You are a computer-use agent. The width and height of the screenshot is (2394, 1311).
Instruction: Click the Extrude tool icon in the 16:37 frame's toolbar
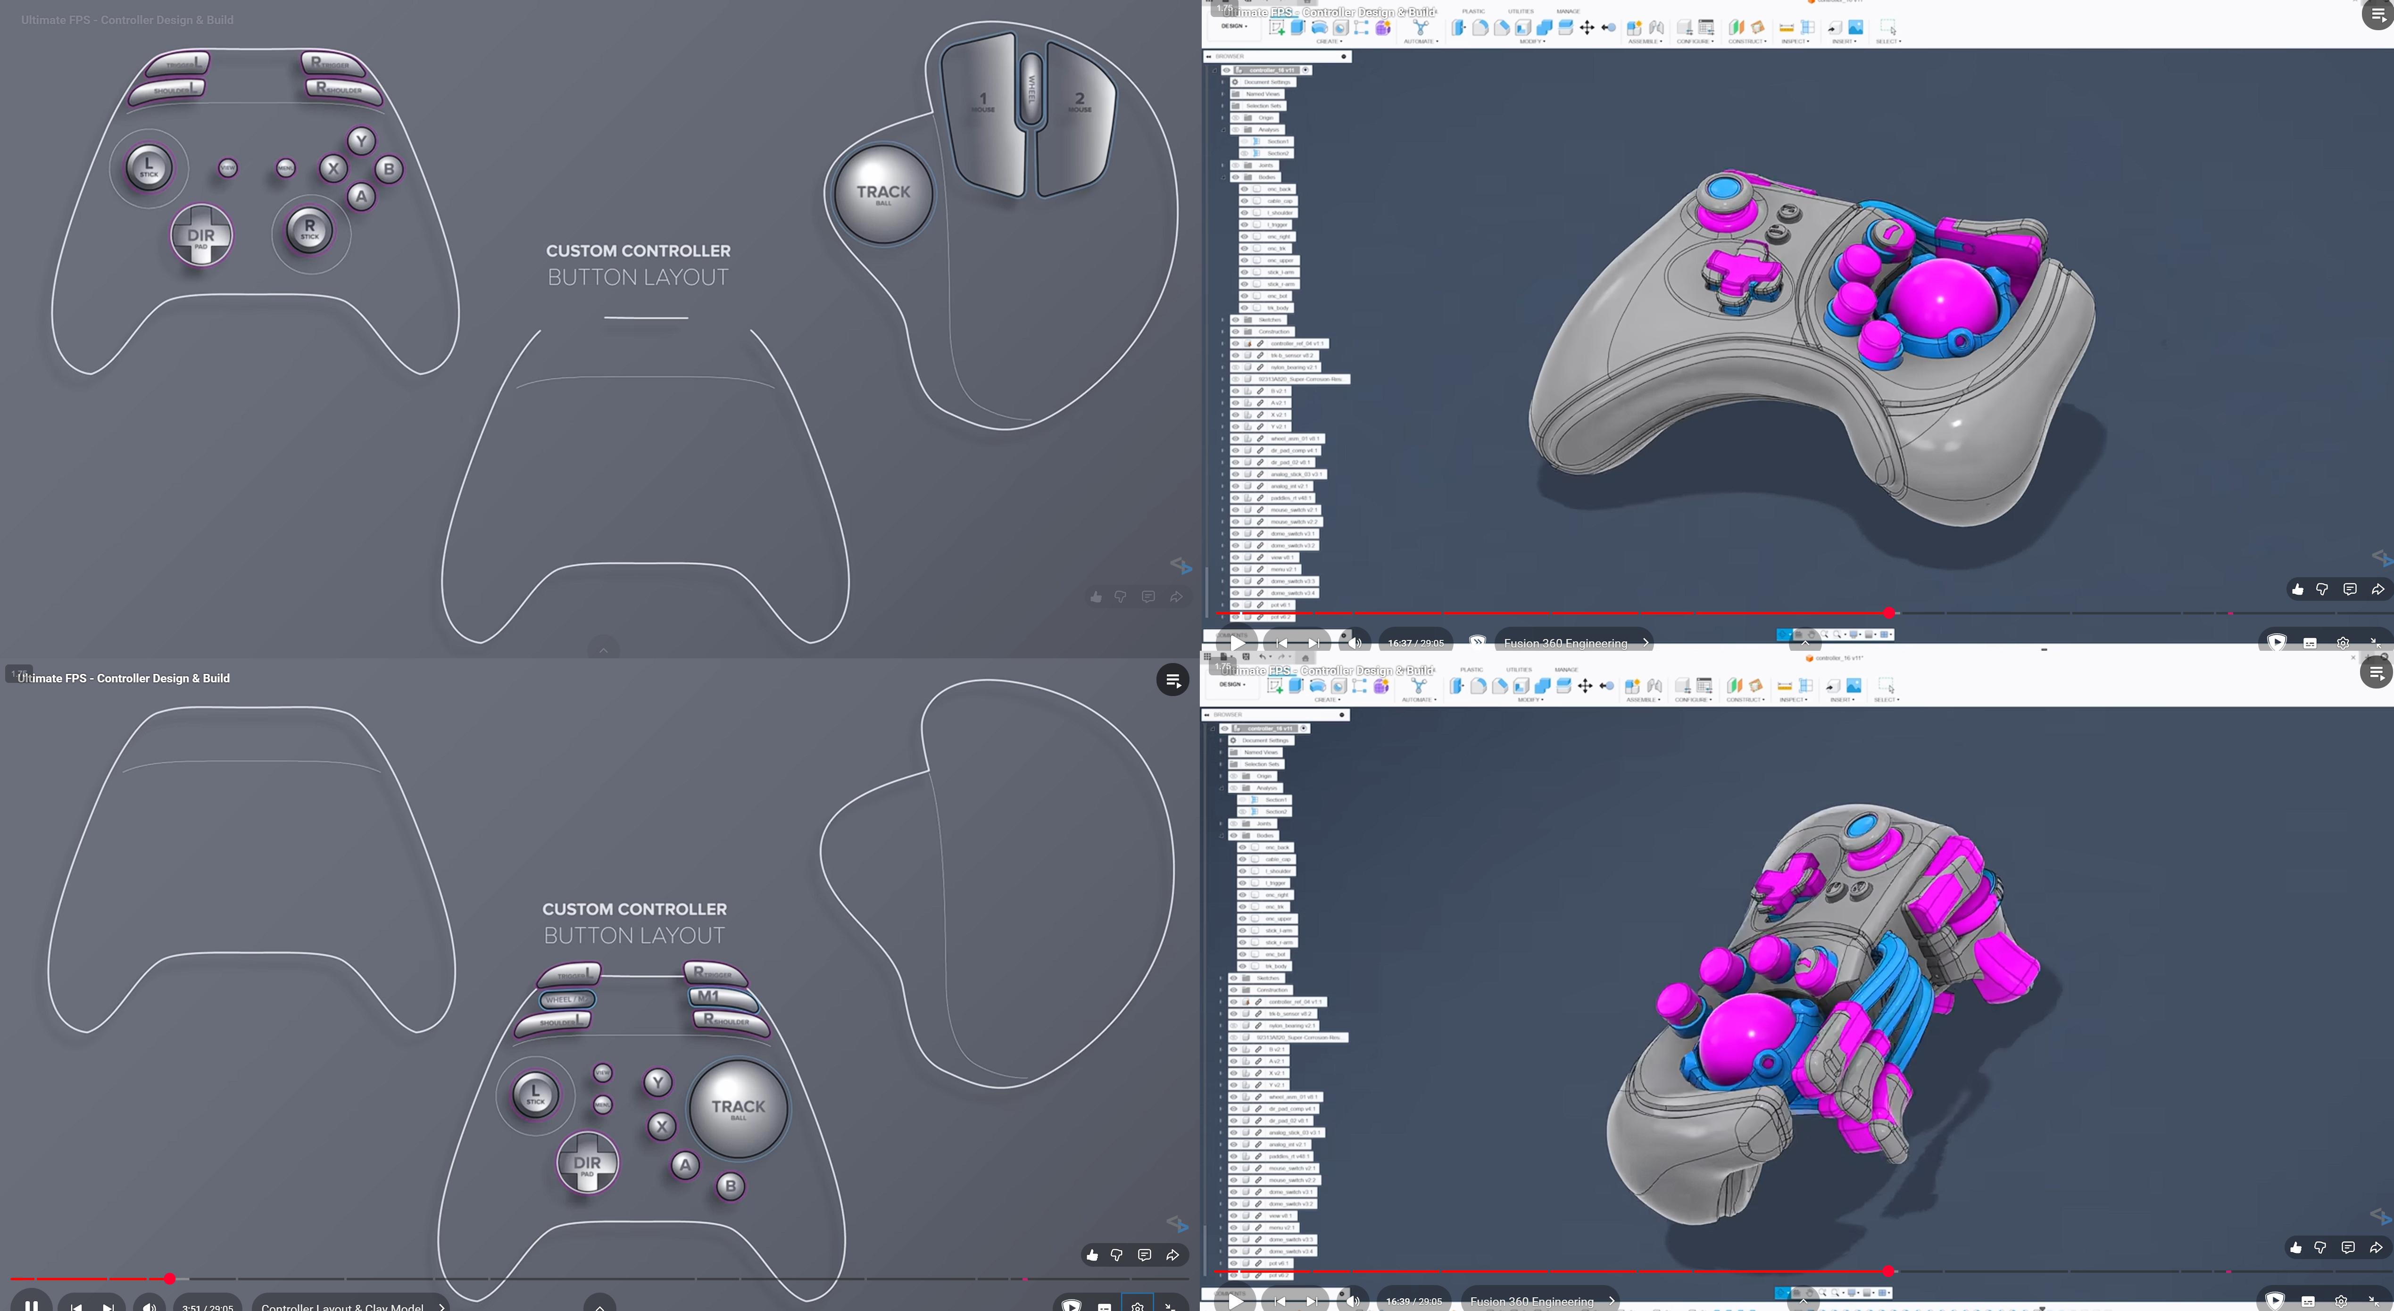pos(1298,28)
